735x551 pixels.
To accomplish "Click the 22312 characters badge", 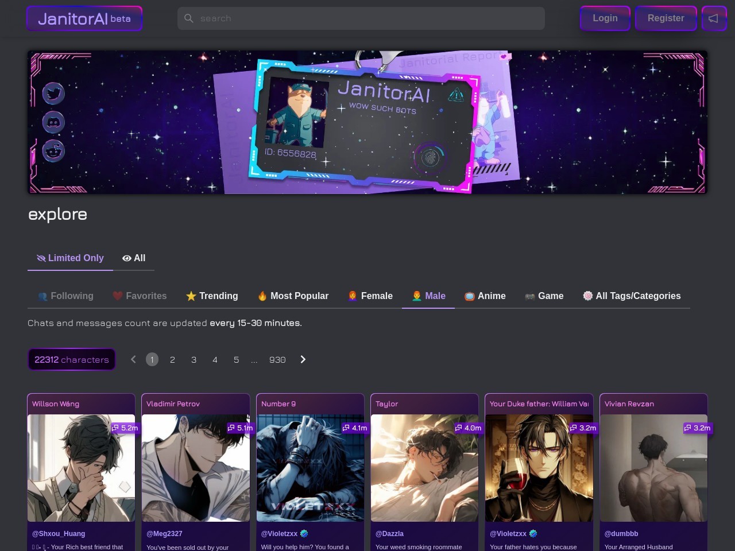I will (x=72, y=359).
